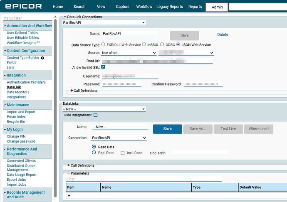Click the Default Value column header
Screen dimensions: 287x202
pos(262,187)
